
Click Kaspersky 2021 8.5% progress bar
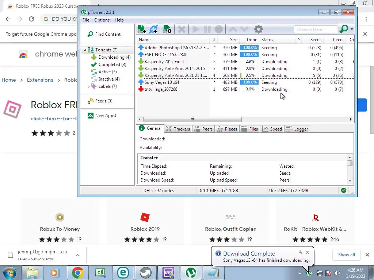(249, 75)
